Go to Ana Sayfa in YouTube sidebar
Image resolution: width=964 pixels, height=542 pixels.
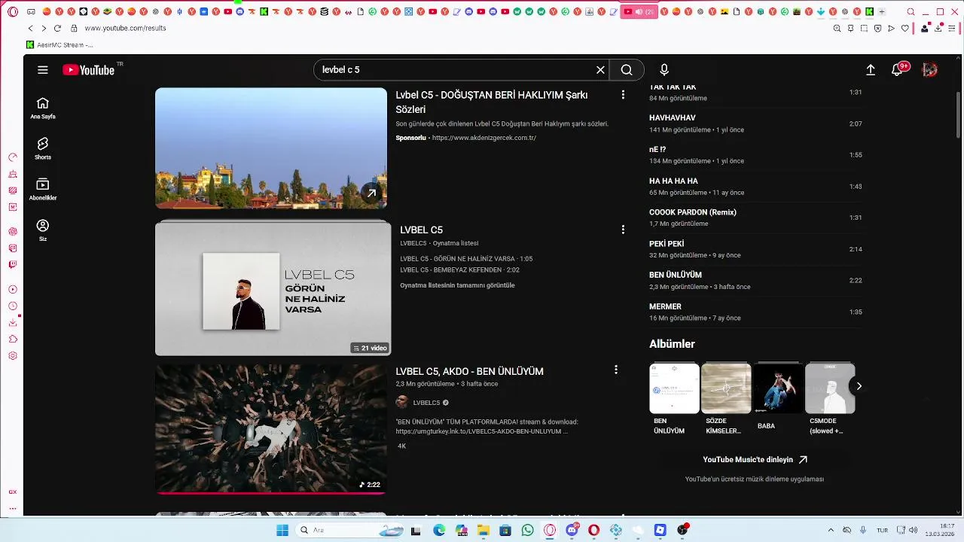(x=43, y=108)
